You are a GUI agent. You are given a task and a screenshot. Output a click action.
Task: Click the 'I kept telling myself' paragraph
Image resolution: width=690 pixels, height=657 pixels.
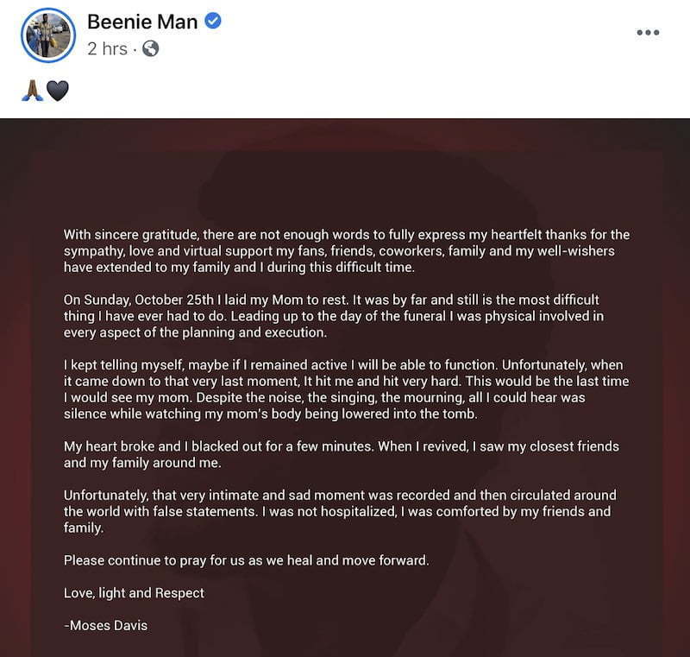[x=347, y=389]
